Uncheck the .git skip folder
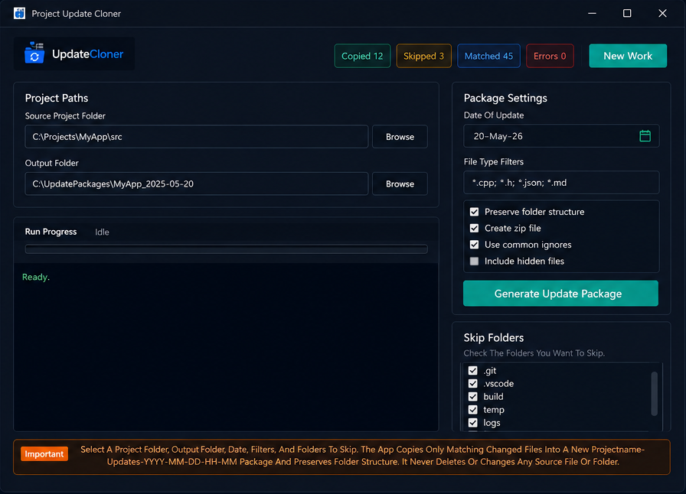 (x=473, y=371)
